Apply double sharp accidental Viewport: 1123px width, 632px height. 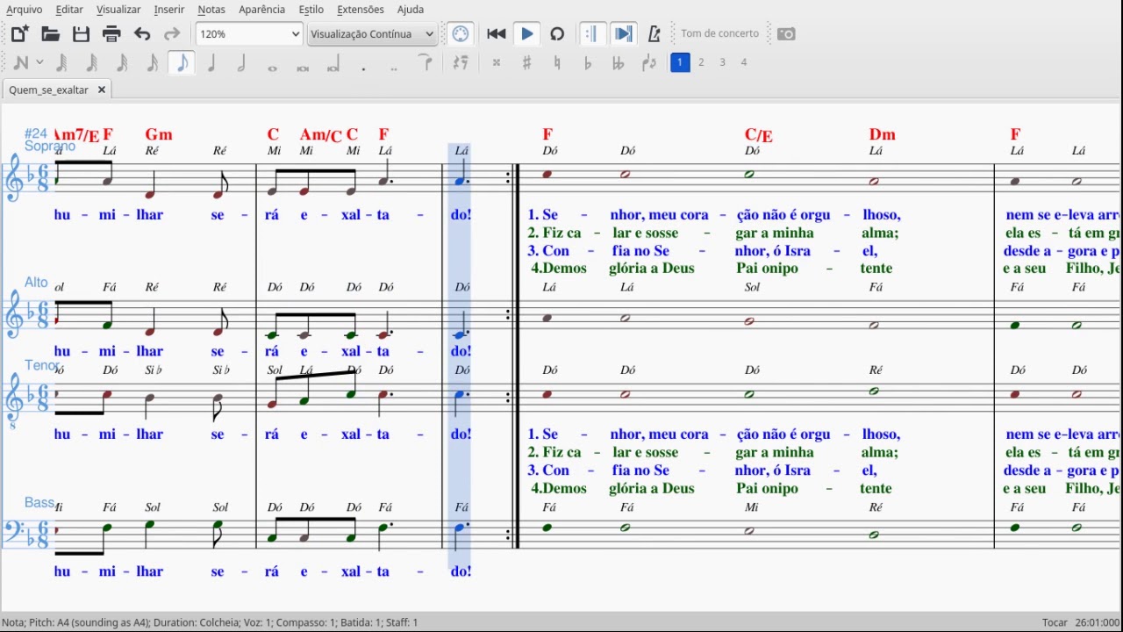click(496, 62)
